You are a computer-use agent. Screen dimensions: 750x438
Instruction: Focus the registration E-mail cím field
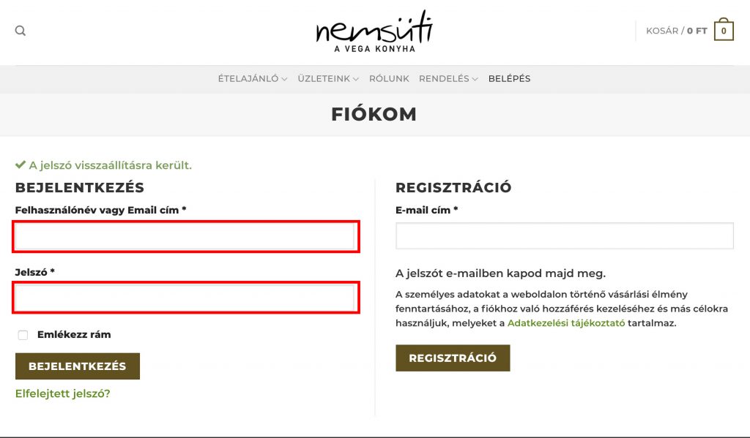tap(564, 236)
